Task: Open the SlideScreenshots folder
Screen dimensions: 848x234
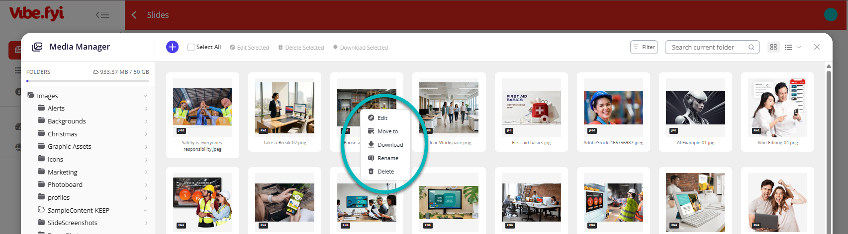Action: pos(68,223)
